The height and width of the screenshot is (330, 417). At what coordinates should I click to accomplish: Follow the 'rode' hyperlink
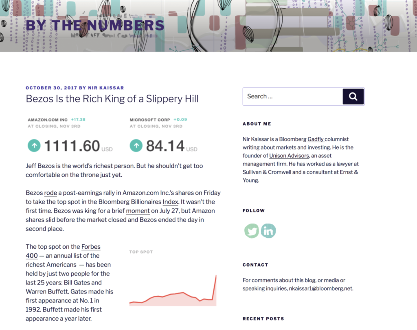(x=50, y=193)
